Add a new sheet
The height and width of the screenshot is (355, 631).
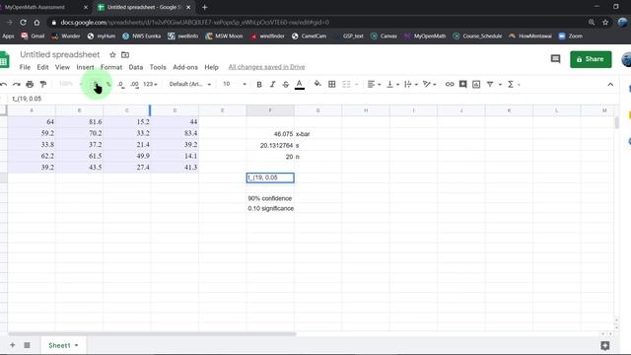coord(13,345)
